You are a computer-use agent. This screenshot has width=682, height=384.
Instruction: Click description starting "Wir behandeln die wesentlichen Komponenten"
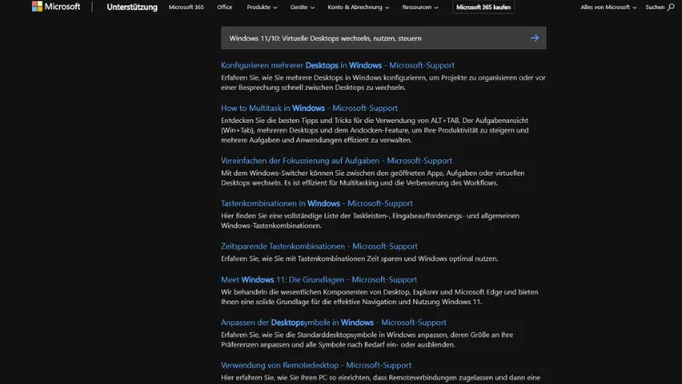tap(380, 297)
